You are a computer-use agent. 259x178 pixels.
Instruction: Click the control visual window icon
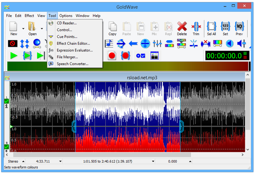pos(154,55)
